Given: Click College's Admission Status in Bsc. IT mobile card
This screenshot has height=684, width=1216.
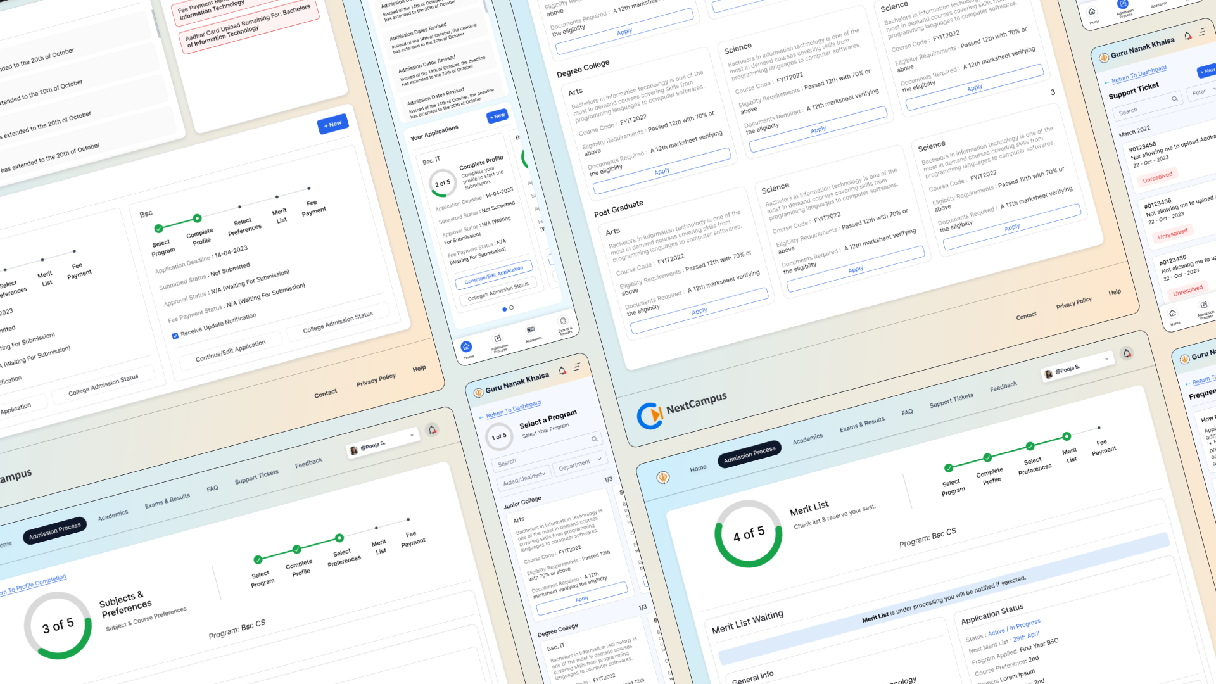Looking at the screenshot, I should [498, 291].
